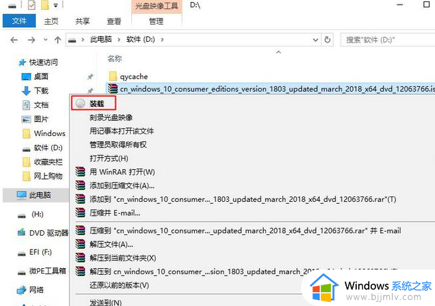Open the 打开方式(H) submenu
This screenshot has height=306, width=435.
(x=109, y=158)
